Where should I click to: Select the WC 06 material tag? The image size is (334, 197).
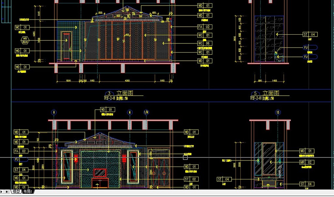click(205, 43)
